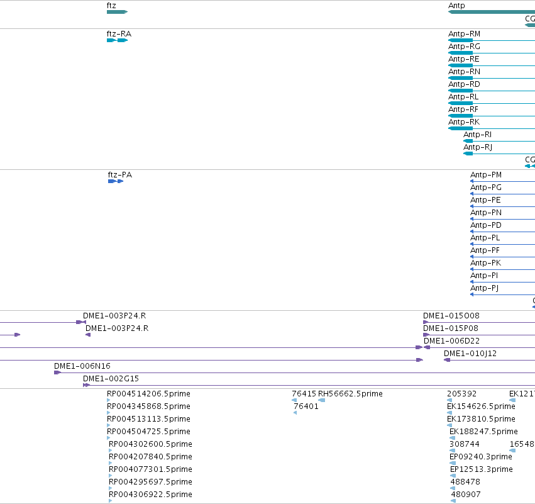Select the 488478 feature label

465,482
